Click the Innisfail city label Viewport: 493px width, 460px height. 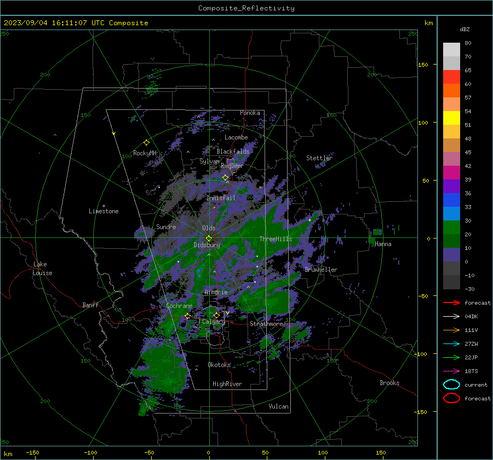click(221, 198)
